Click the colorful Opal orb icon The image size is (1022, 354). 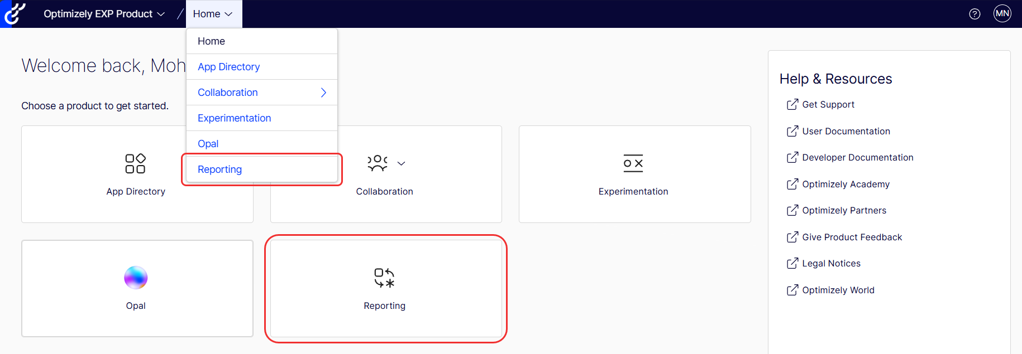(136, 278)
